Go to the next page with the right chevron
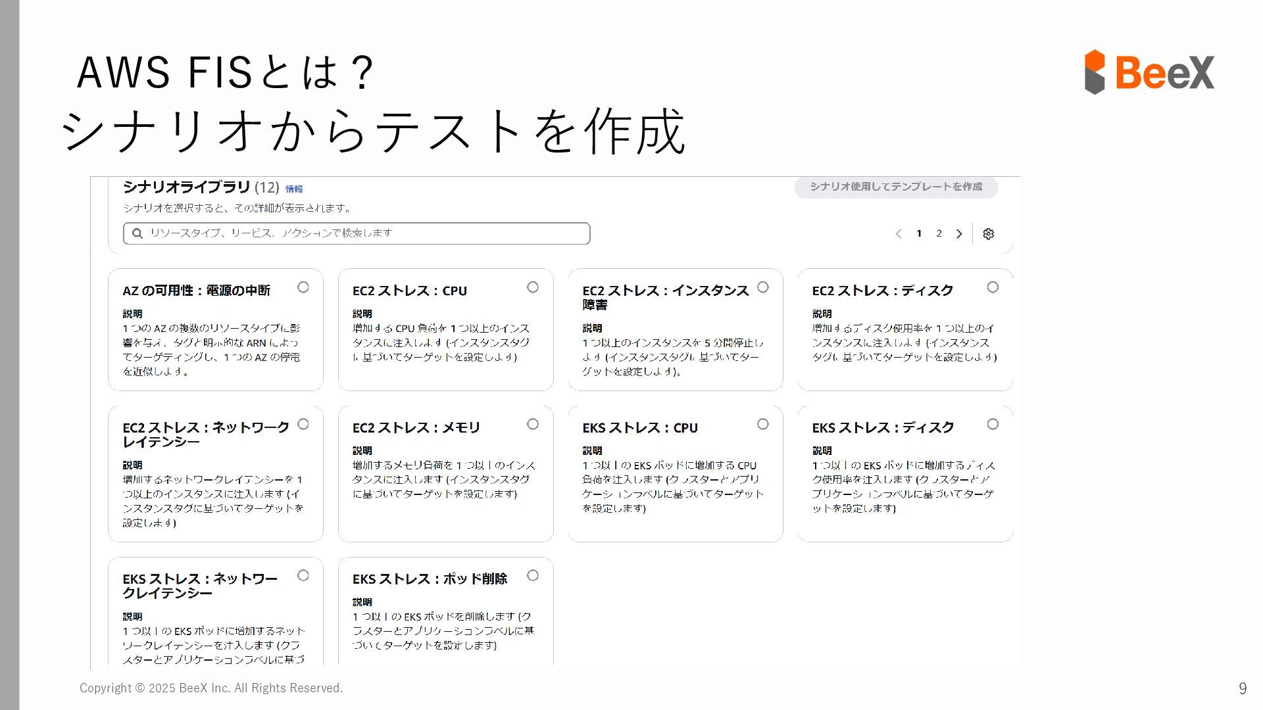 959,233
